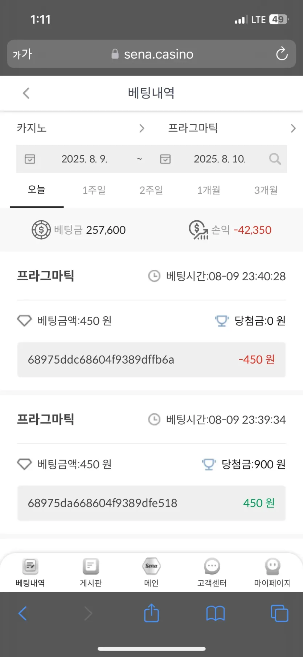The width and height of the screenshot is (303, 657).
Task: Open the end date calendar icon
Action: pos(165,159)
